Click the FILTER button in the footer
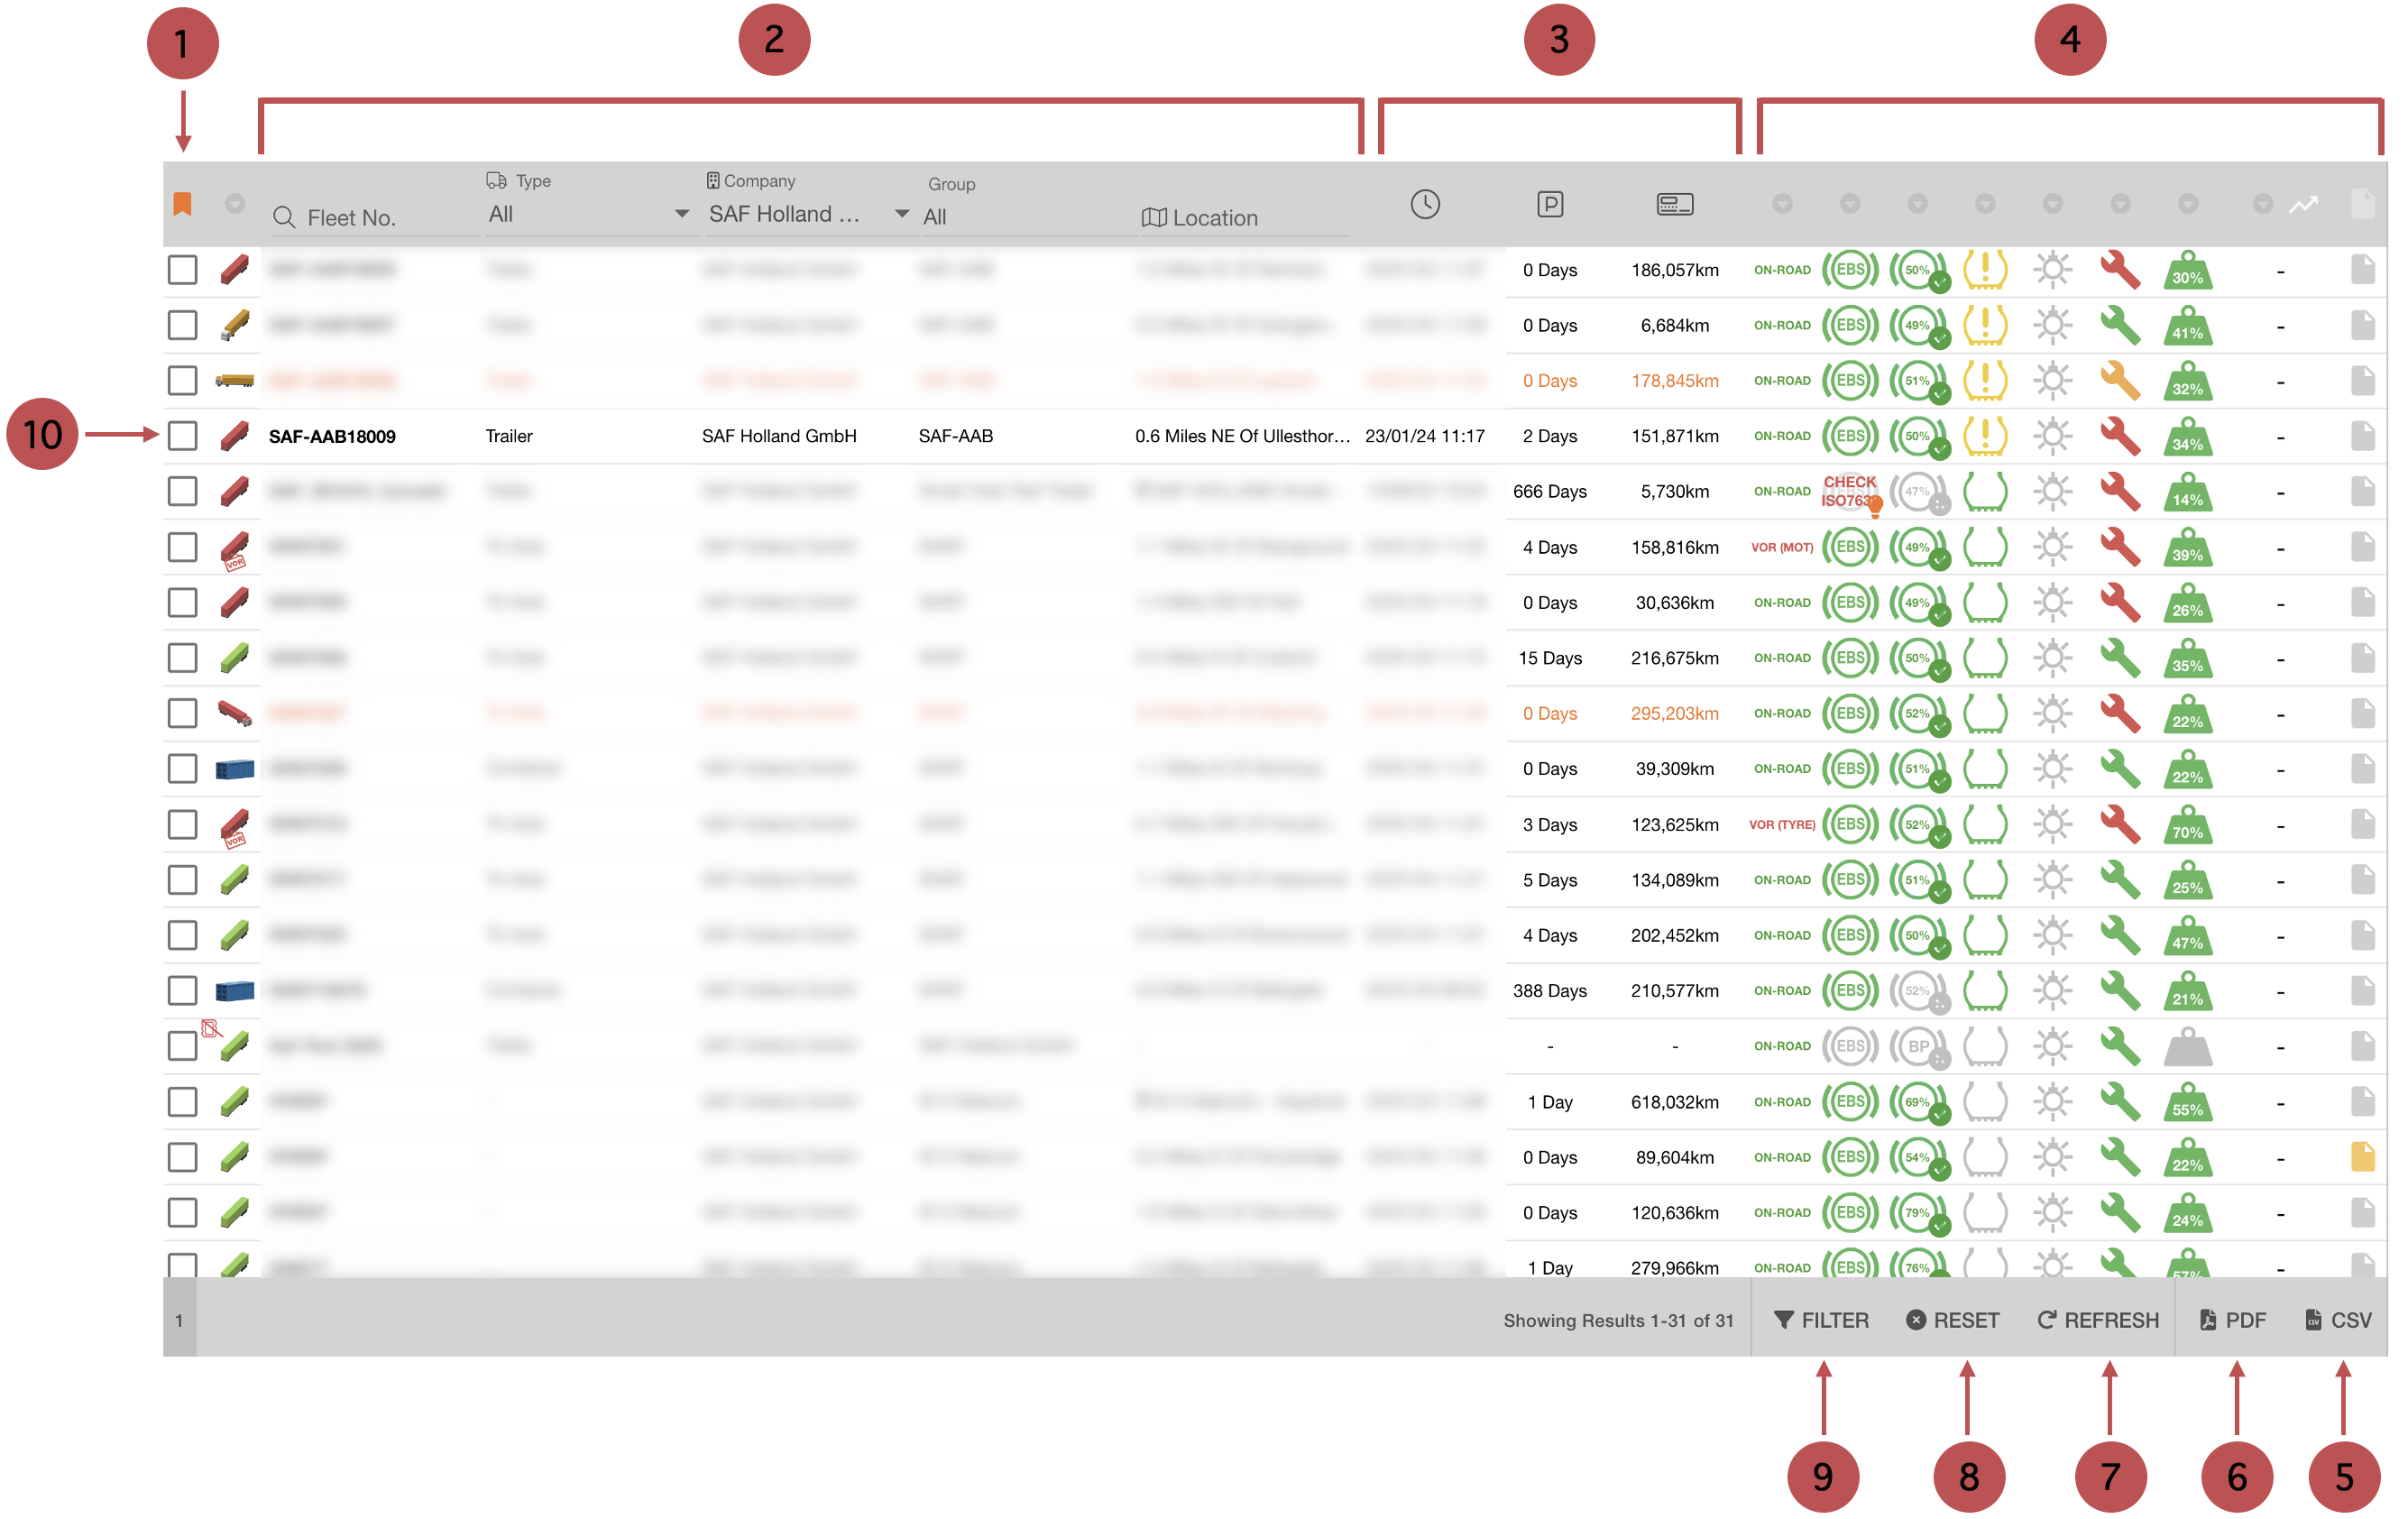Image resolution: width=2408 pixels, height=1519 pixels. point(1822,1319)
